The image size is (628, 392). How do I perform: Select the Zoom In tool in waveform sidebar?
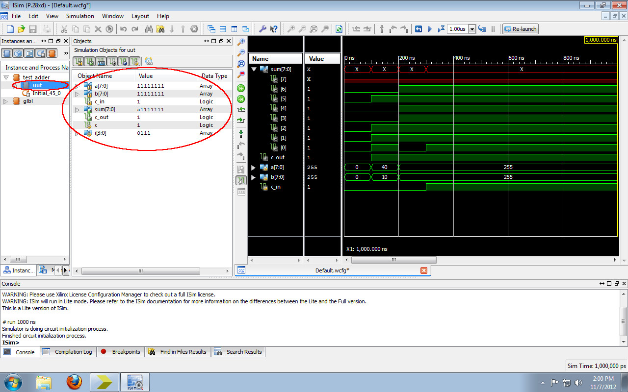click(x=240, y=42)
